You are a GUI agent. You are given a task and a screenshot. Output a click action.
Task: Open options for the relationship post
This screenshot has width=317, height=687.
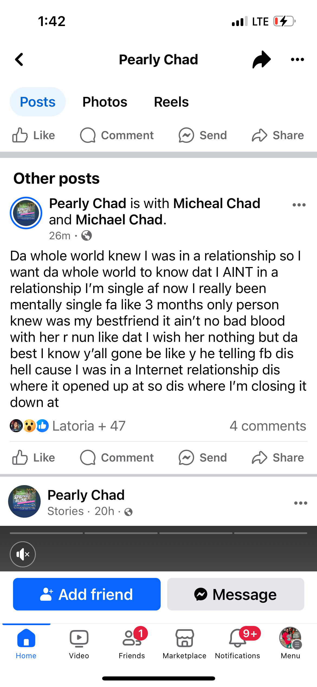pyautogui.click(x=299, y=205)
